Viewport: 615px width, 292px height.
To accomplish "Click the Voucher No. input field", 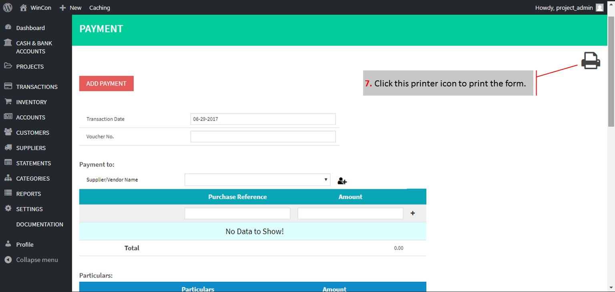I will pyautogui.click(x=263, y=137).
